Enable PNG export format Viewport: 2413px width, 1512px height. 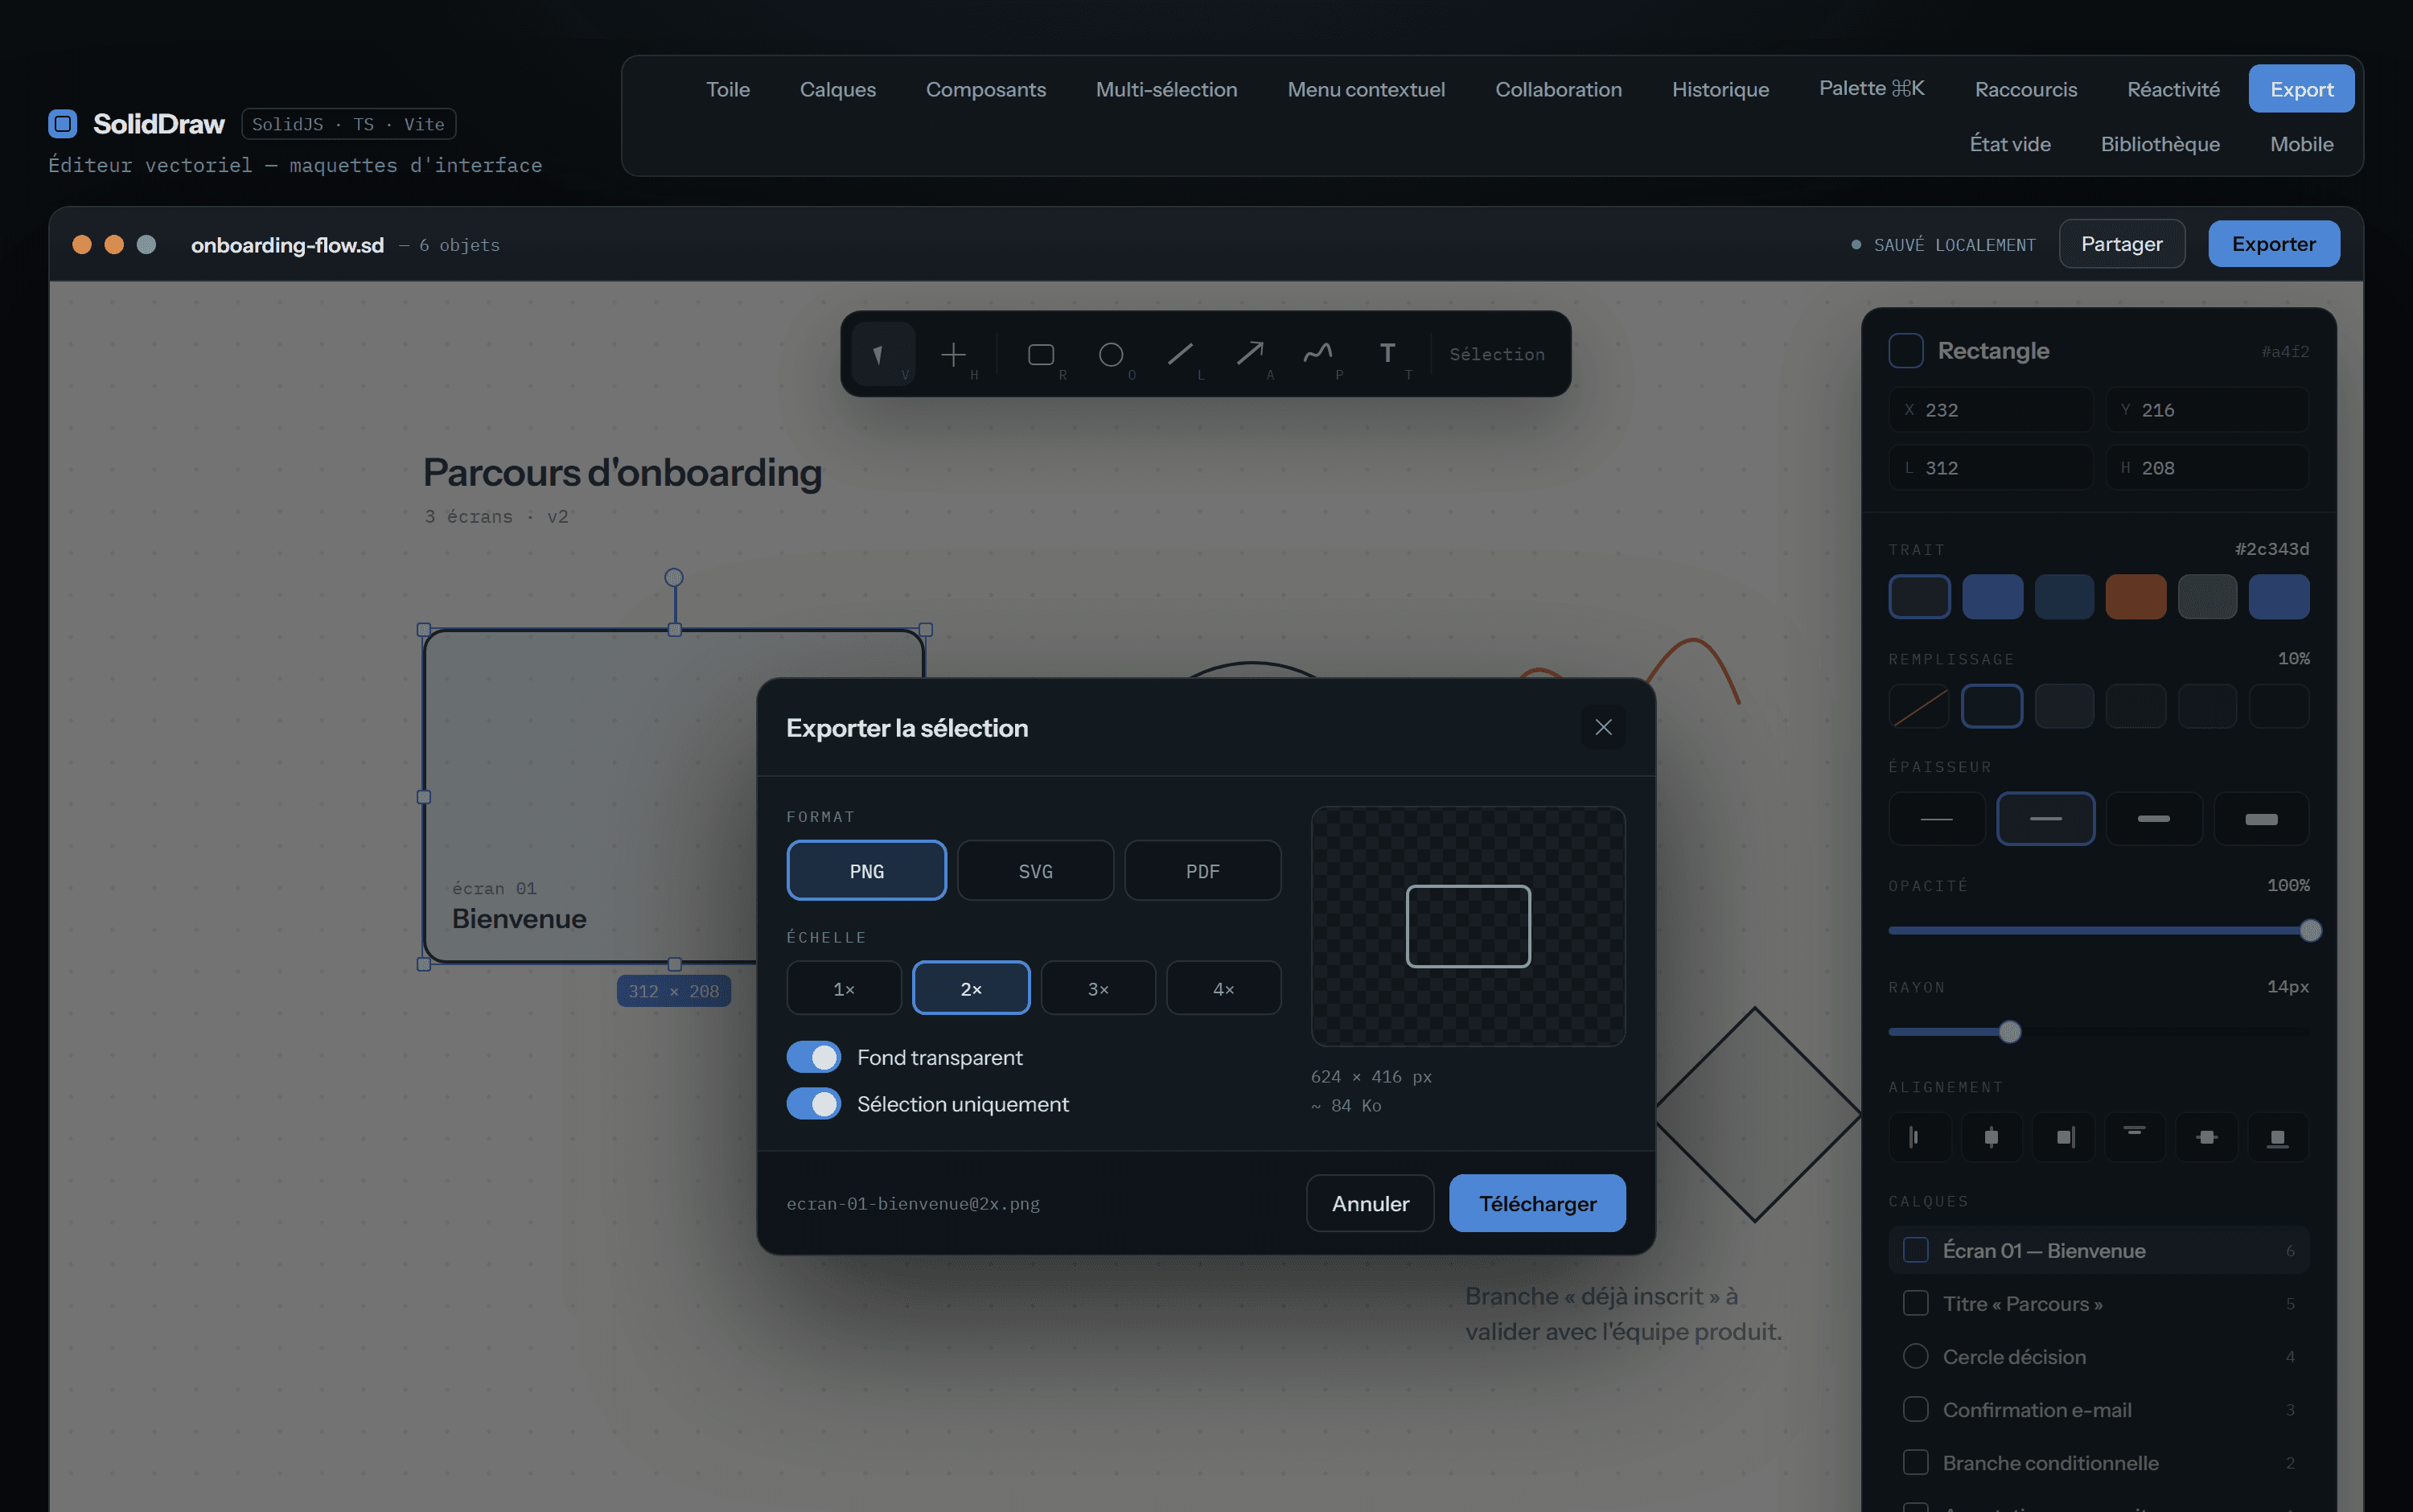pyautogui.click(x=866, y=871)
